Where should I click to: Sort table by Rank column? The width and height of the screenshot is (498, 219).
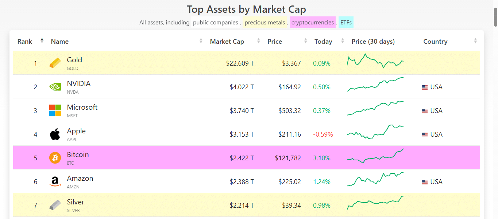coord(25,42)
